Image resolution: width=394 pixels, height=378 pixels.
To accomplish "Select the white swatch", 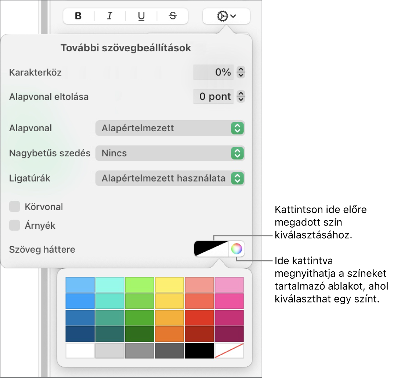I will tap(80, 351).
